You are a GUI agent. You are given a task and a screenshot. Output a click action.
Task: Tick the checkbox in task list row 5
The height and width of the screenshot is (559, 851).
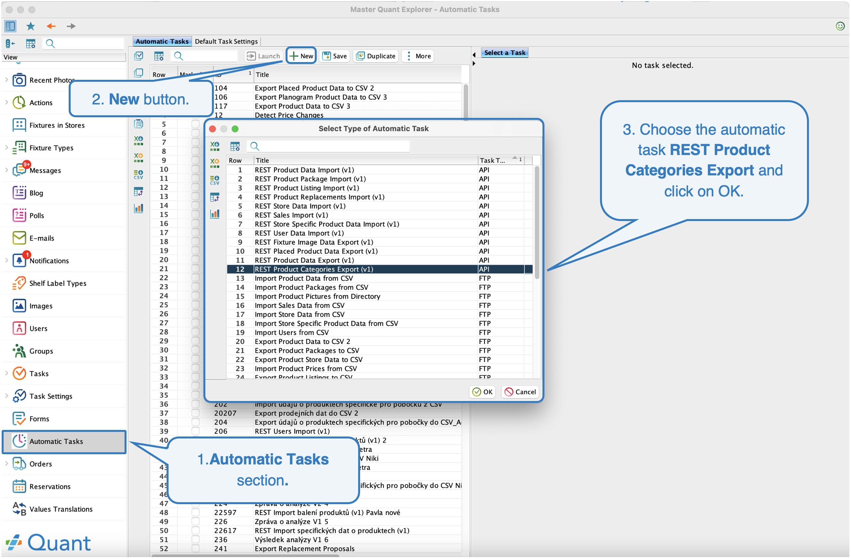pos(195,124)
